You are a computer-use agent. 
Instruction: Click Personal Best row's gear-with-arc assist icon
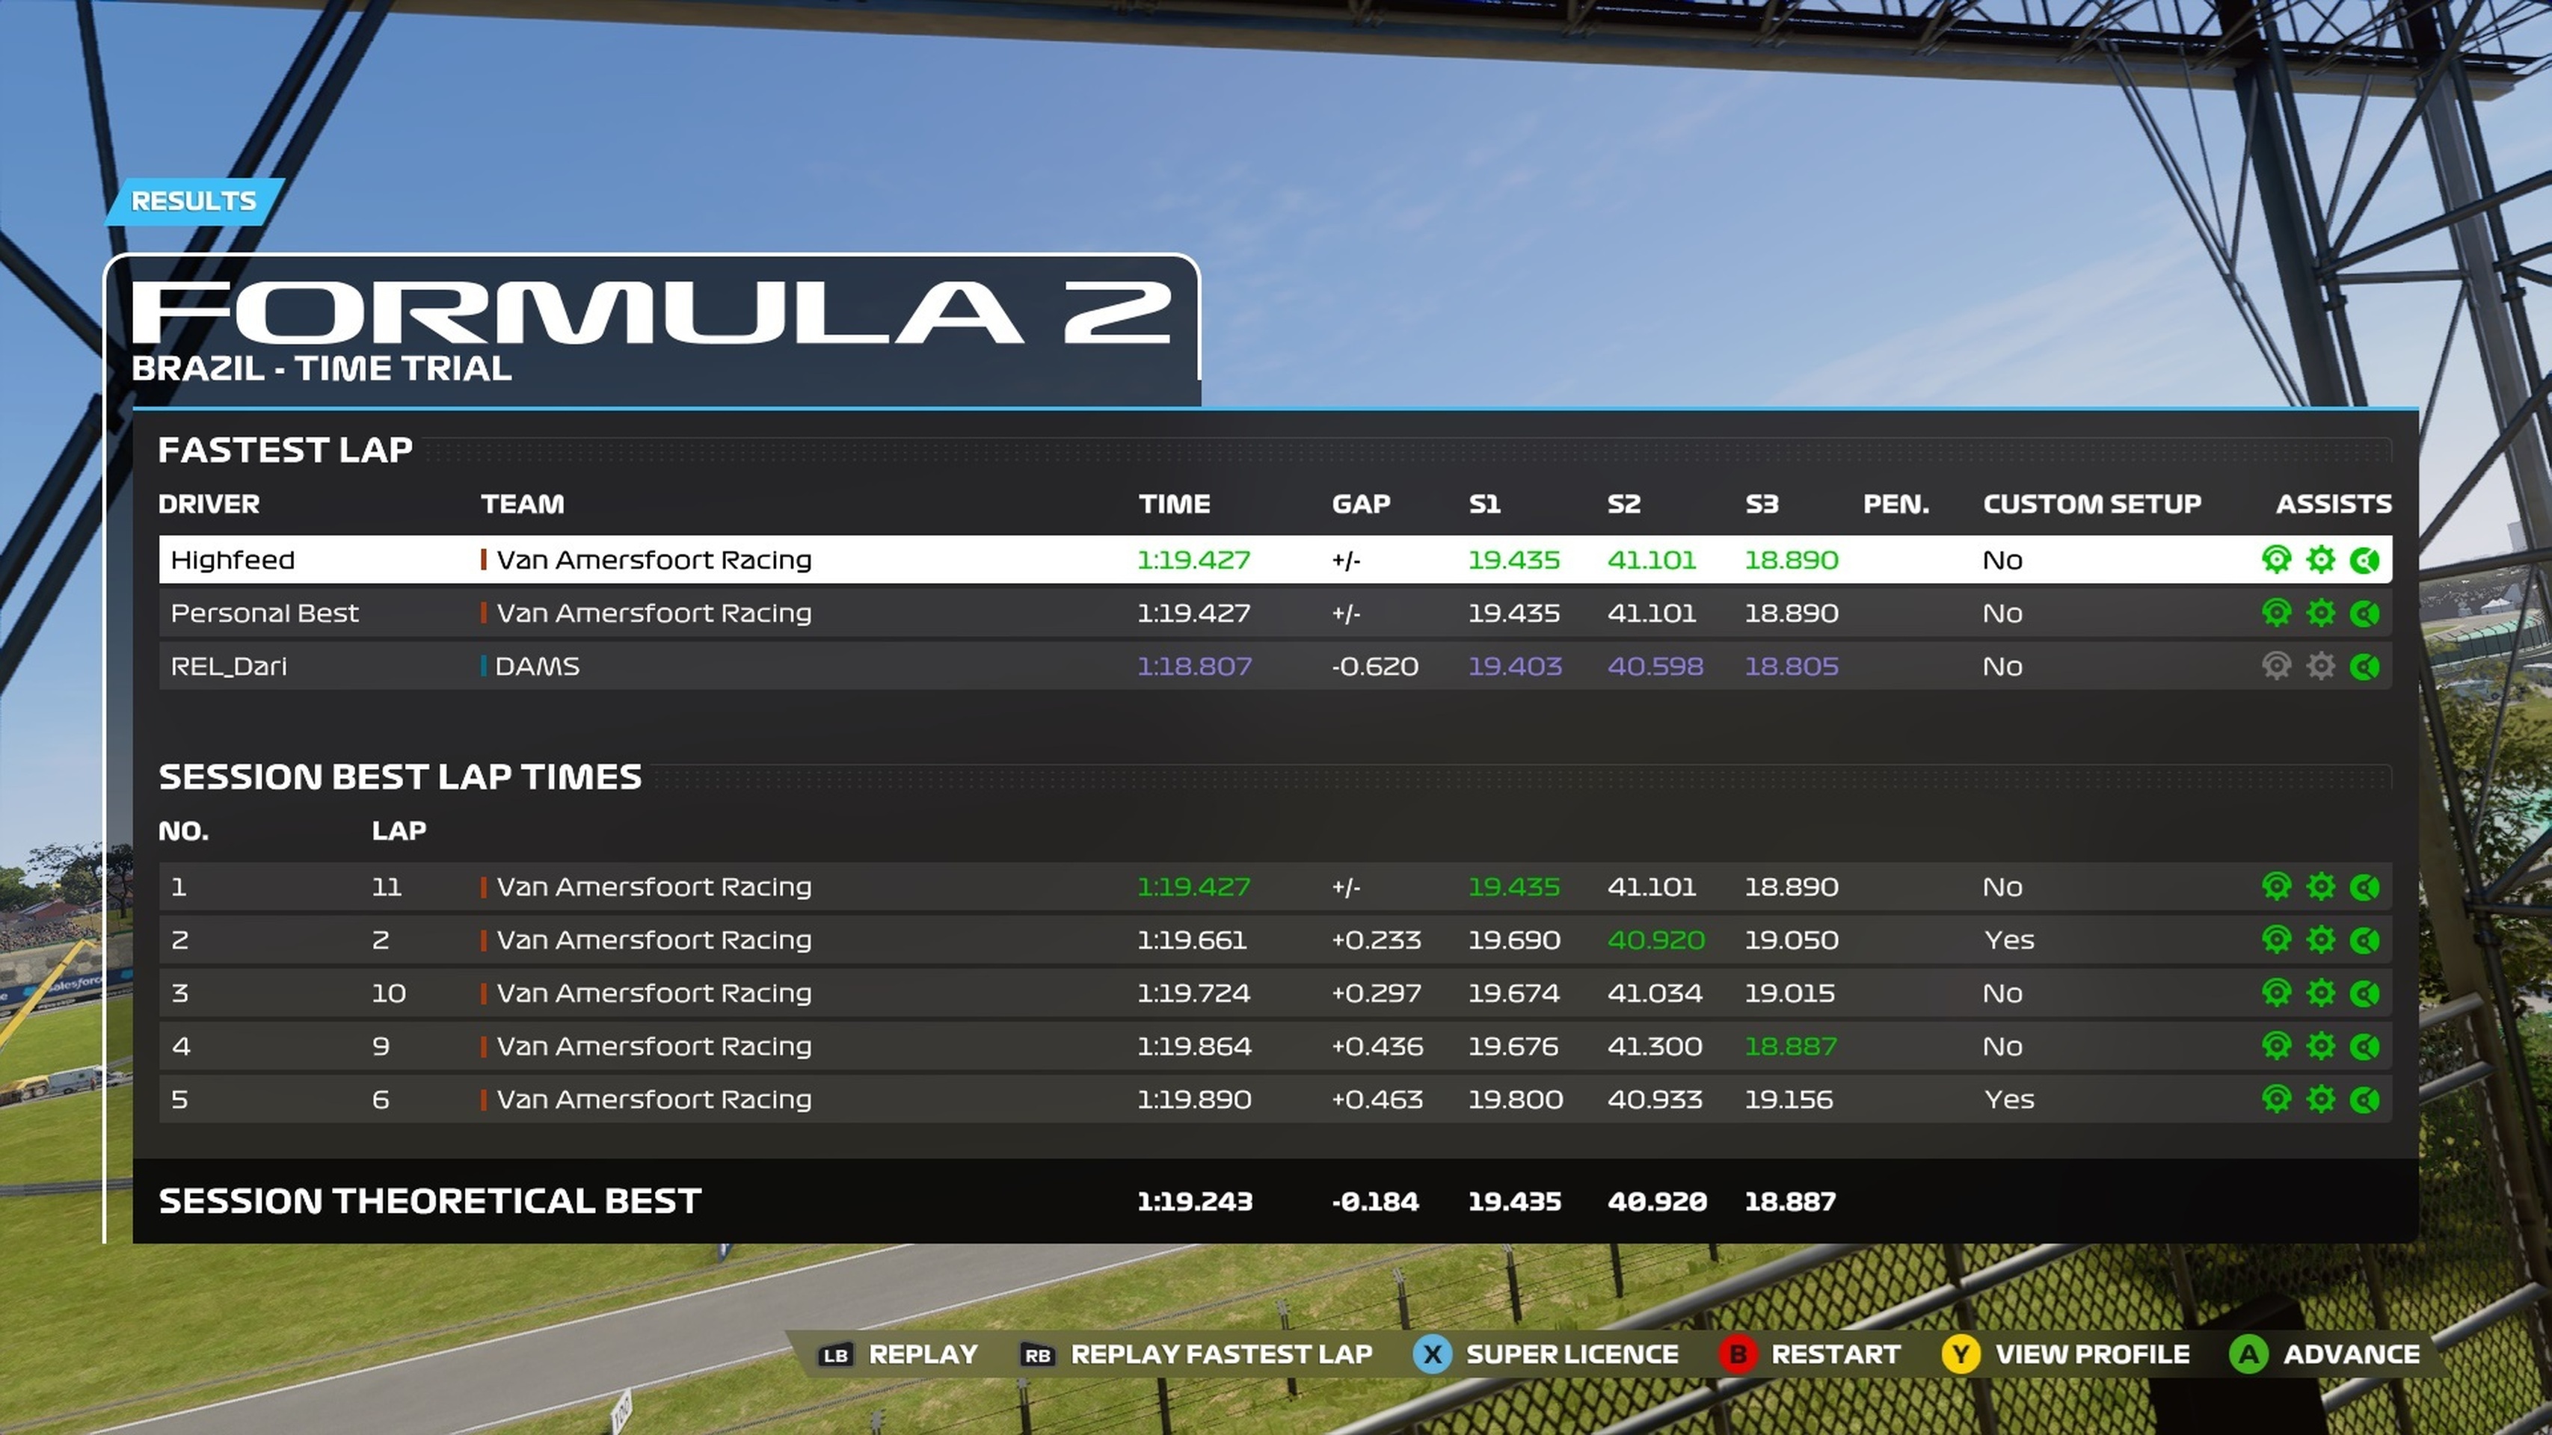[2277, 613]
